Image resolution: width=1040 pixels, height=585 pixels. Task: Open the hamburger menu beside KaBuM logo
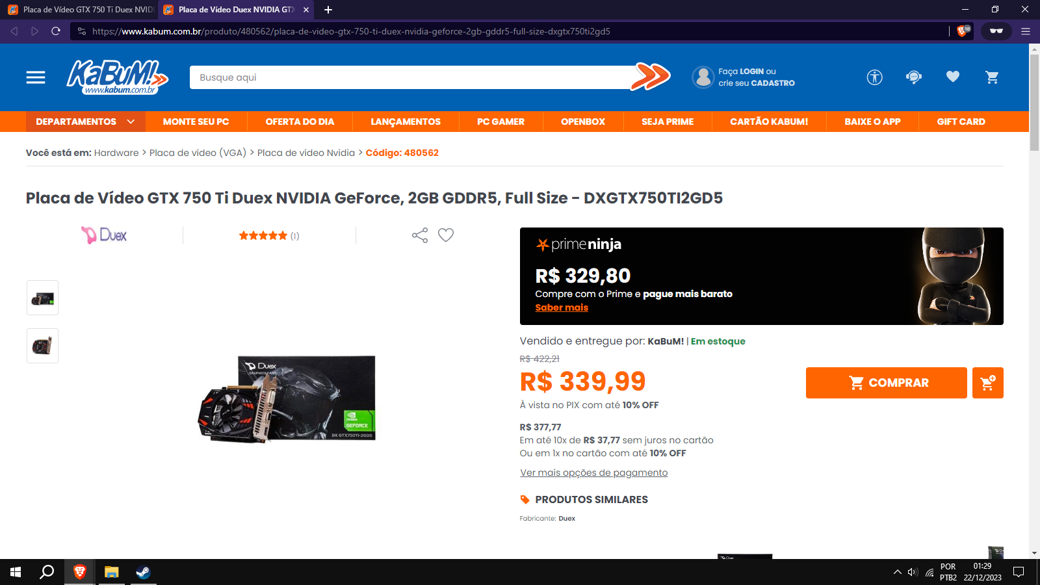(x=36, y=77)
